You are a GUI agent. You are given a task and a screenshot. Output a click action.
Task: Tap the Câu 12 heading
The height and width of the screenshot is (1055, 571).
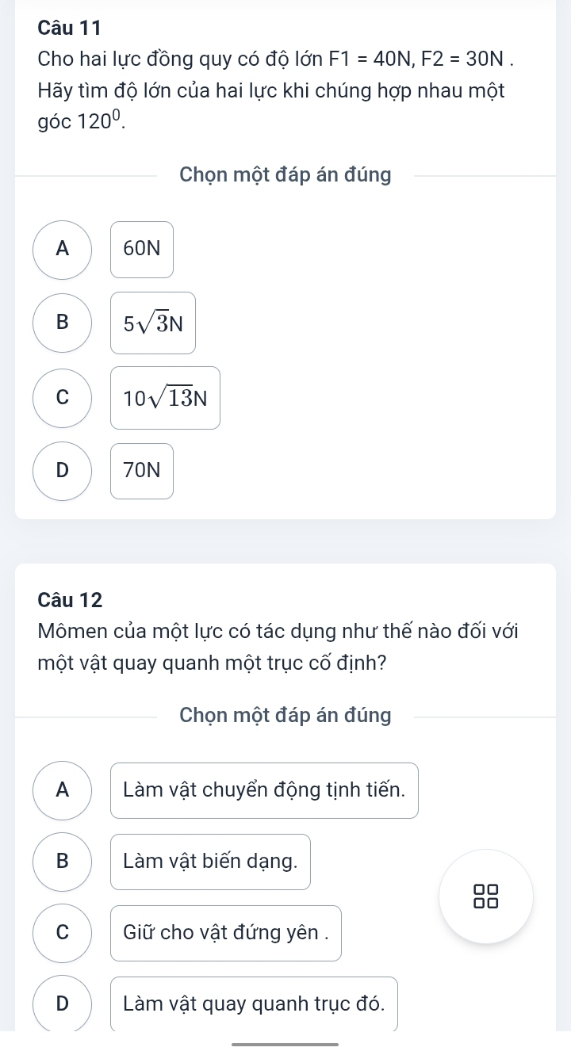coord(70,600)
